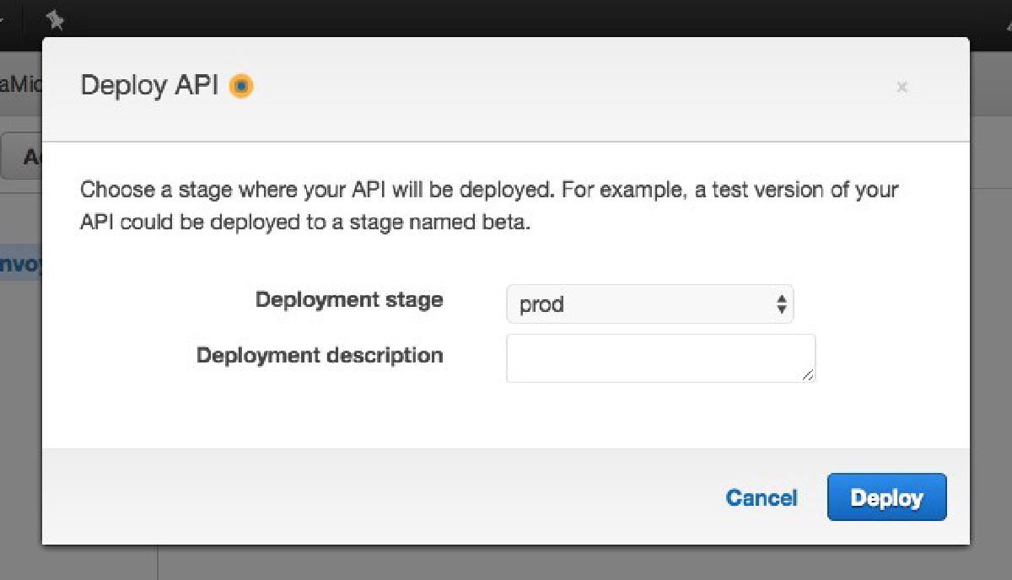Click the Actions button visible behind the modal
This screenshot has width=1012, height=580.
coord(25,157)
